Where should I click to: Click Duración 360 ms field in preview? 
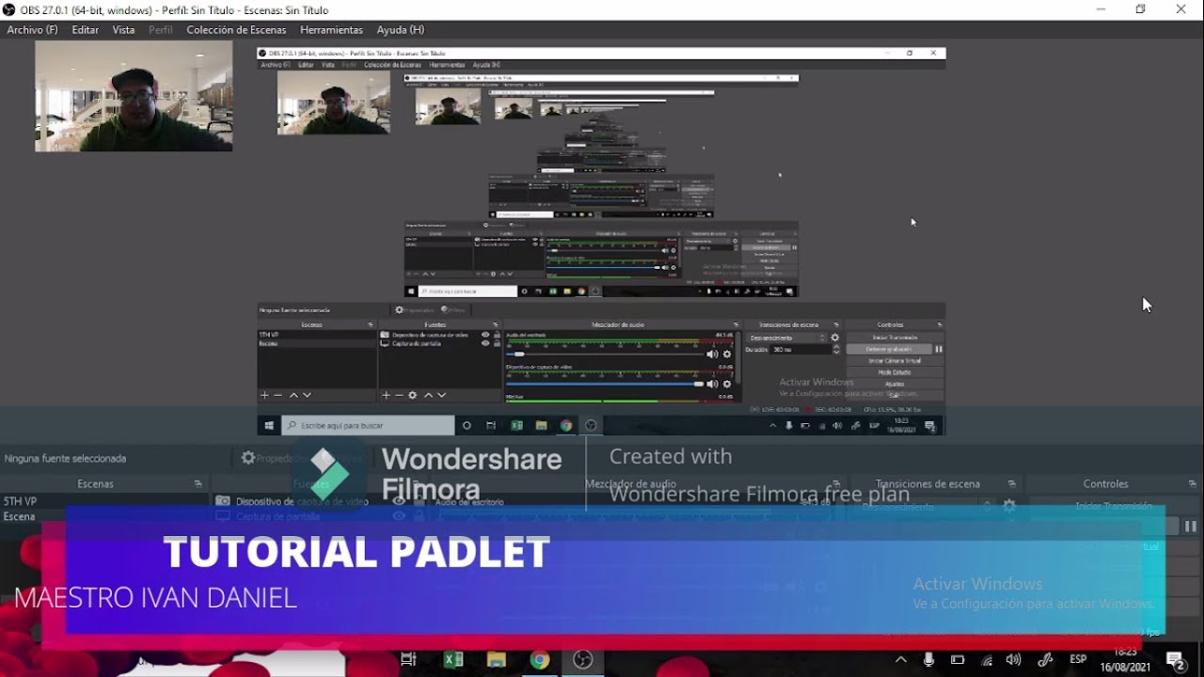(x=800, y=349)
